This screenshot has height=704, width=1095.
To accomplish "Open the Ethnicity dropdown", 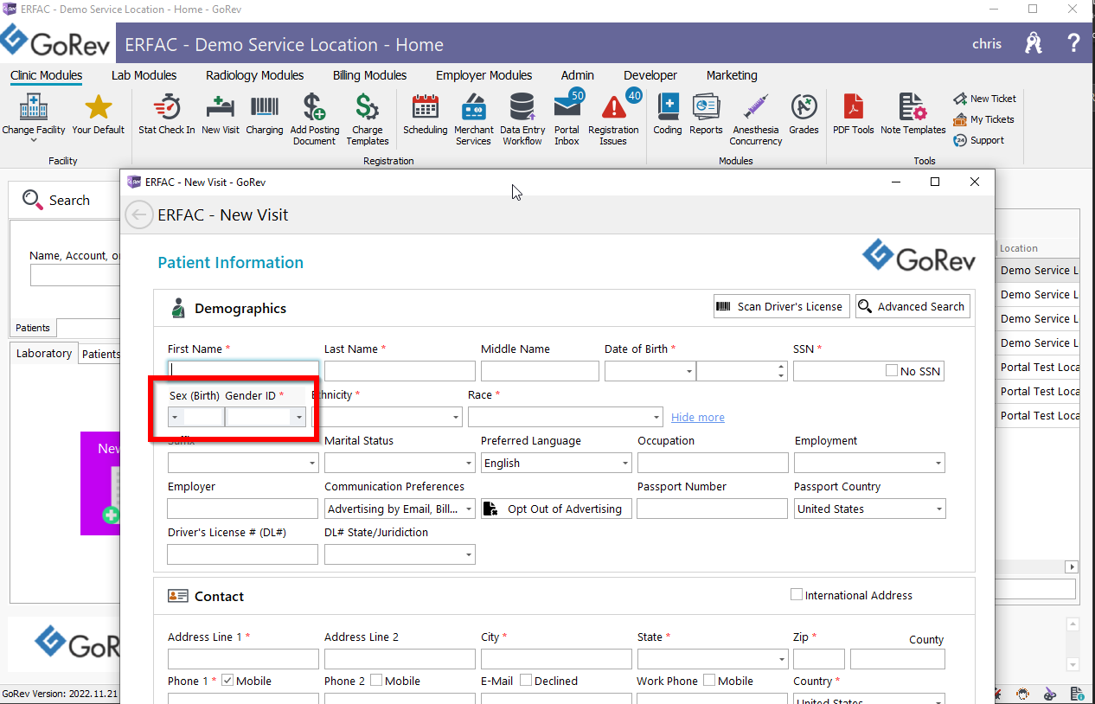I will (456, 417).
